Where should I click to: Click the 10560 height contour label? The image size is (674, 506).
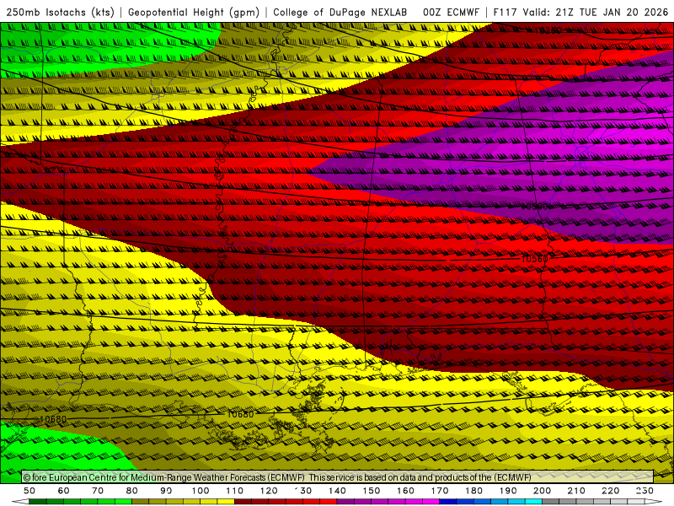tap(534, 259)
